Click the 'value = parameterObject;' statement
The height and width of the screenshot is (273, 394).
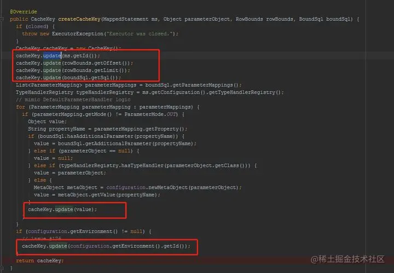70,173
